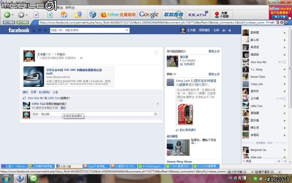Open the Google toolbar button
The image size is (292, 183).
coord(149,15)
